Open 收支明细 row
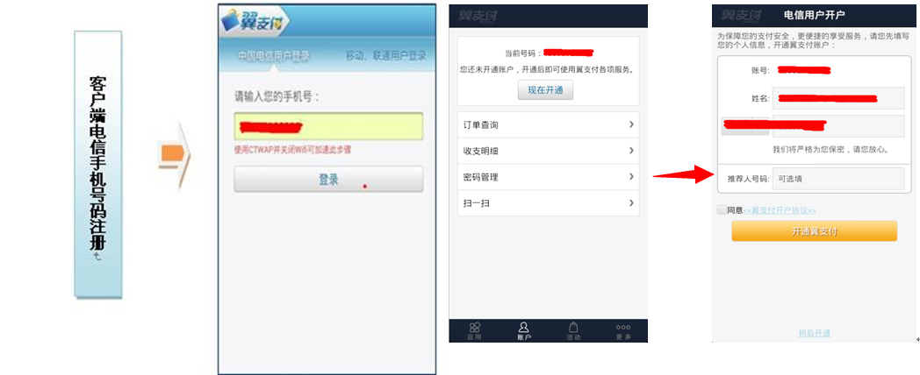 548,151
